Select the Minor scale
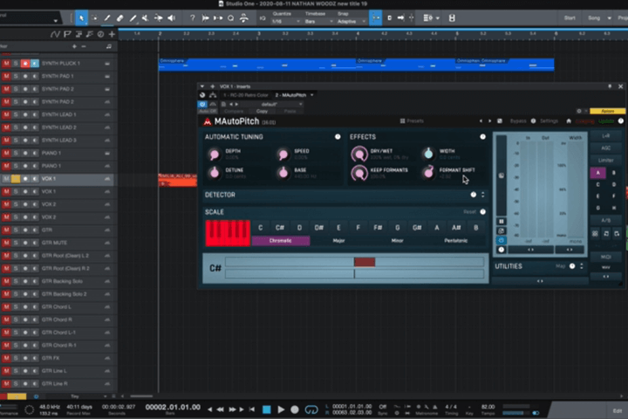Screen dimensions: 628x419 pyautogui.click(x=397, y=241)
